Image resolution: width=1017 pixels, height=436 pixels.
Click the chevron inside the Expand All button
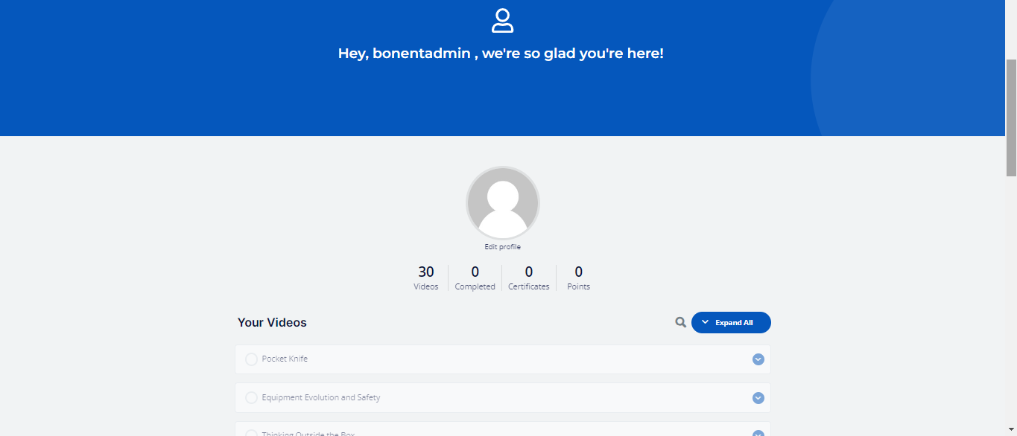[x=705, y=322]
